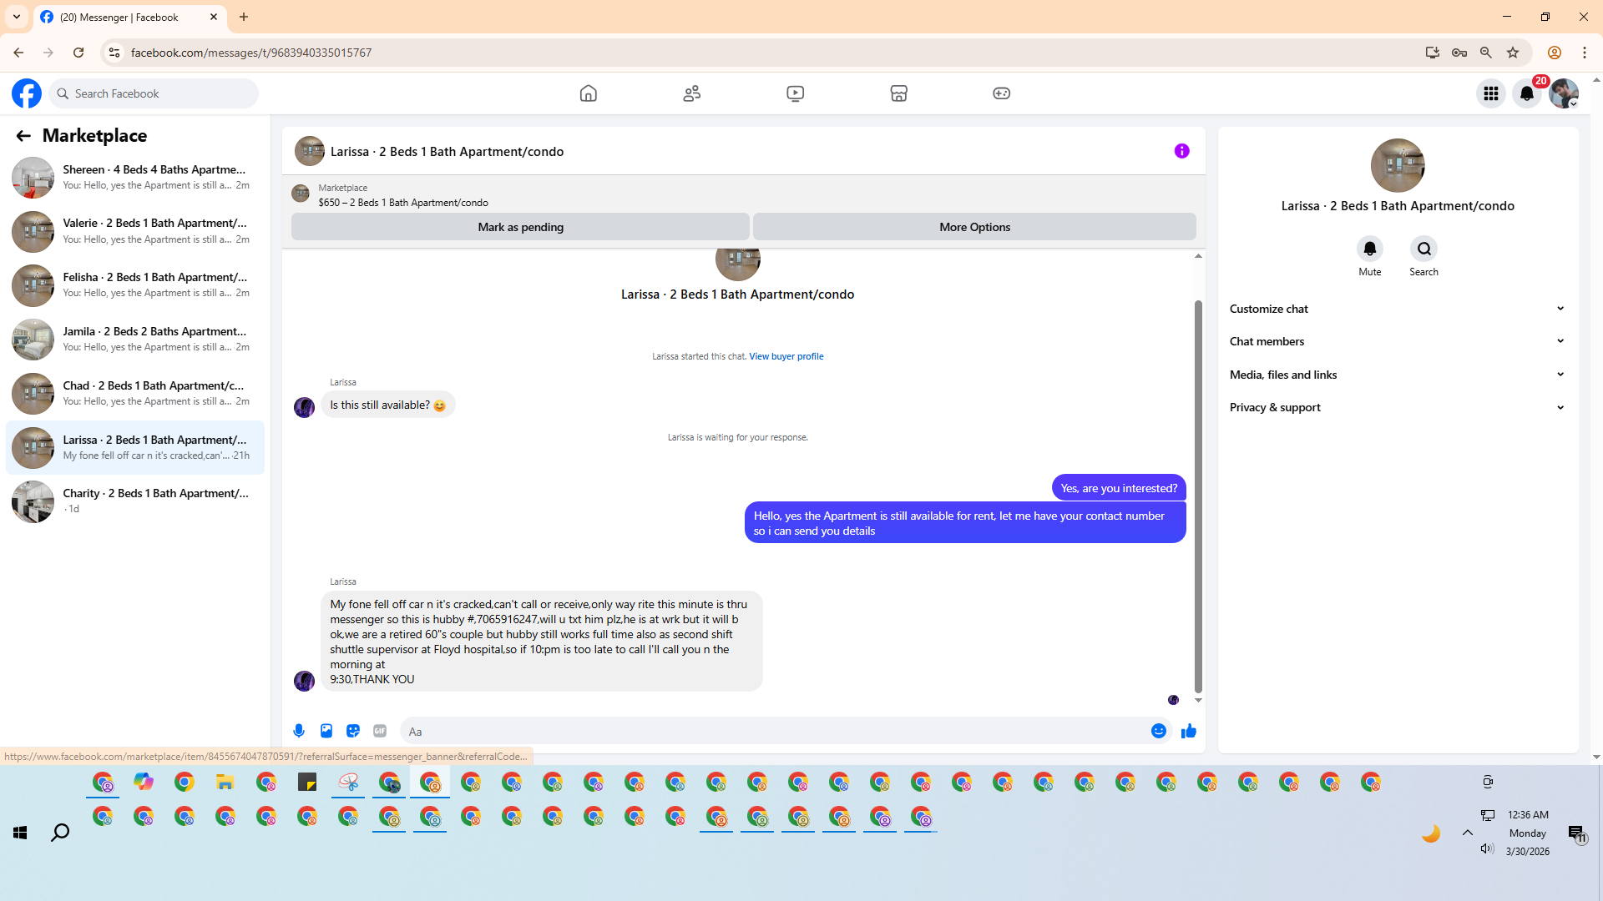Open Charity 2 Beds 1 Bath conversation
Image resolution: width=1603 pixels, height=901 pixels.
click(135, 501)
